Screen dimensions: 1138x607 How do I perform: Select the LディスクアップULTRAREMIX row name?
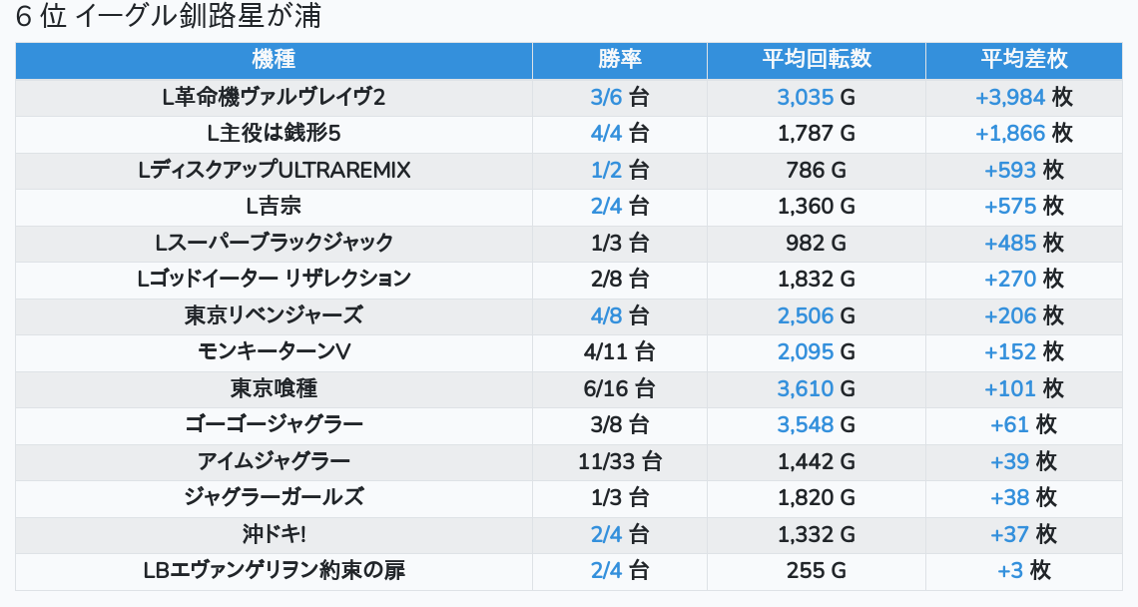(x=274, y=170)
